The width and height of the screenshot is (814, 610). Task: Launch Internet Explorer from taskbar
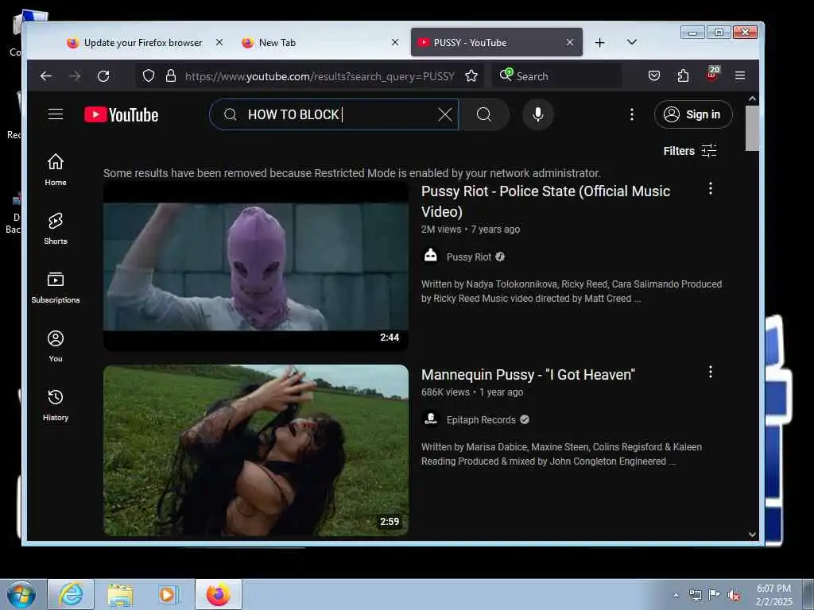coord(71,594)
